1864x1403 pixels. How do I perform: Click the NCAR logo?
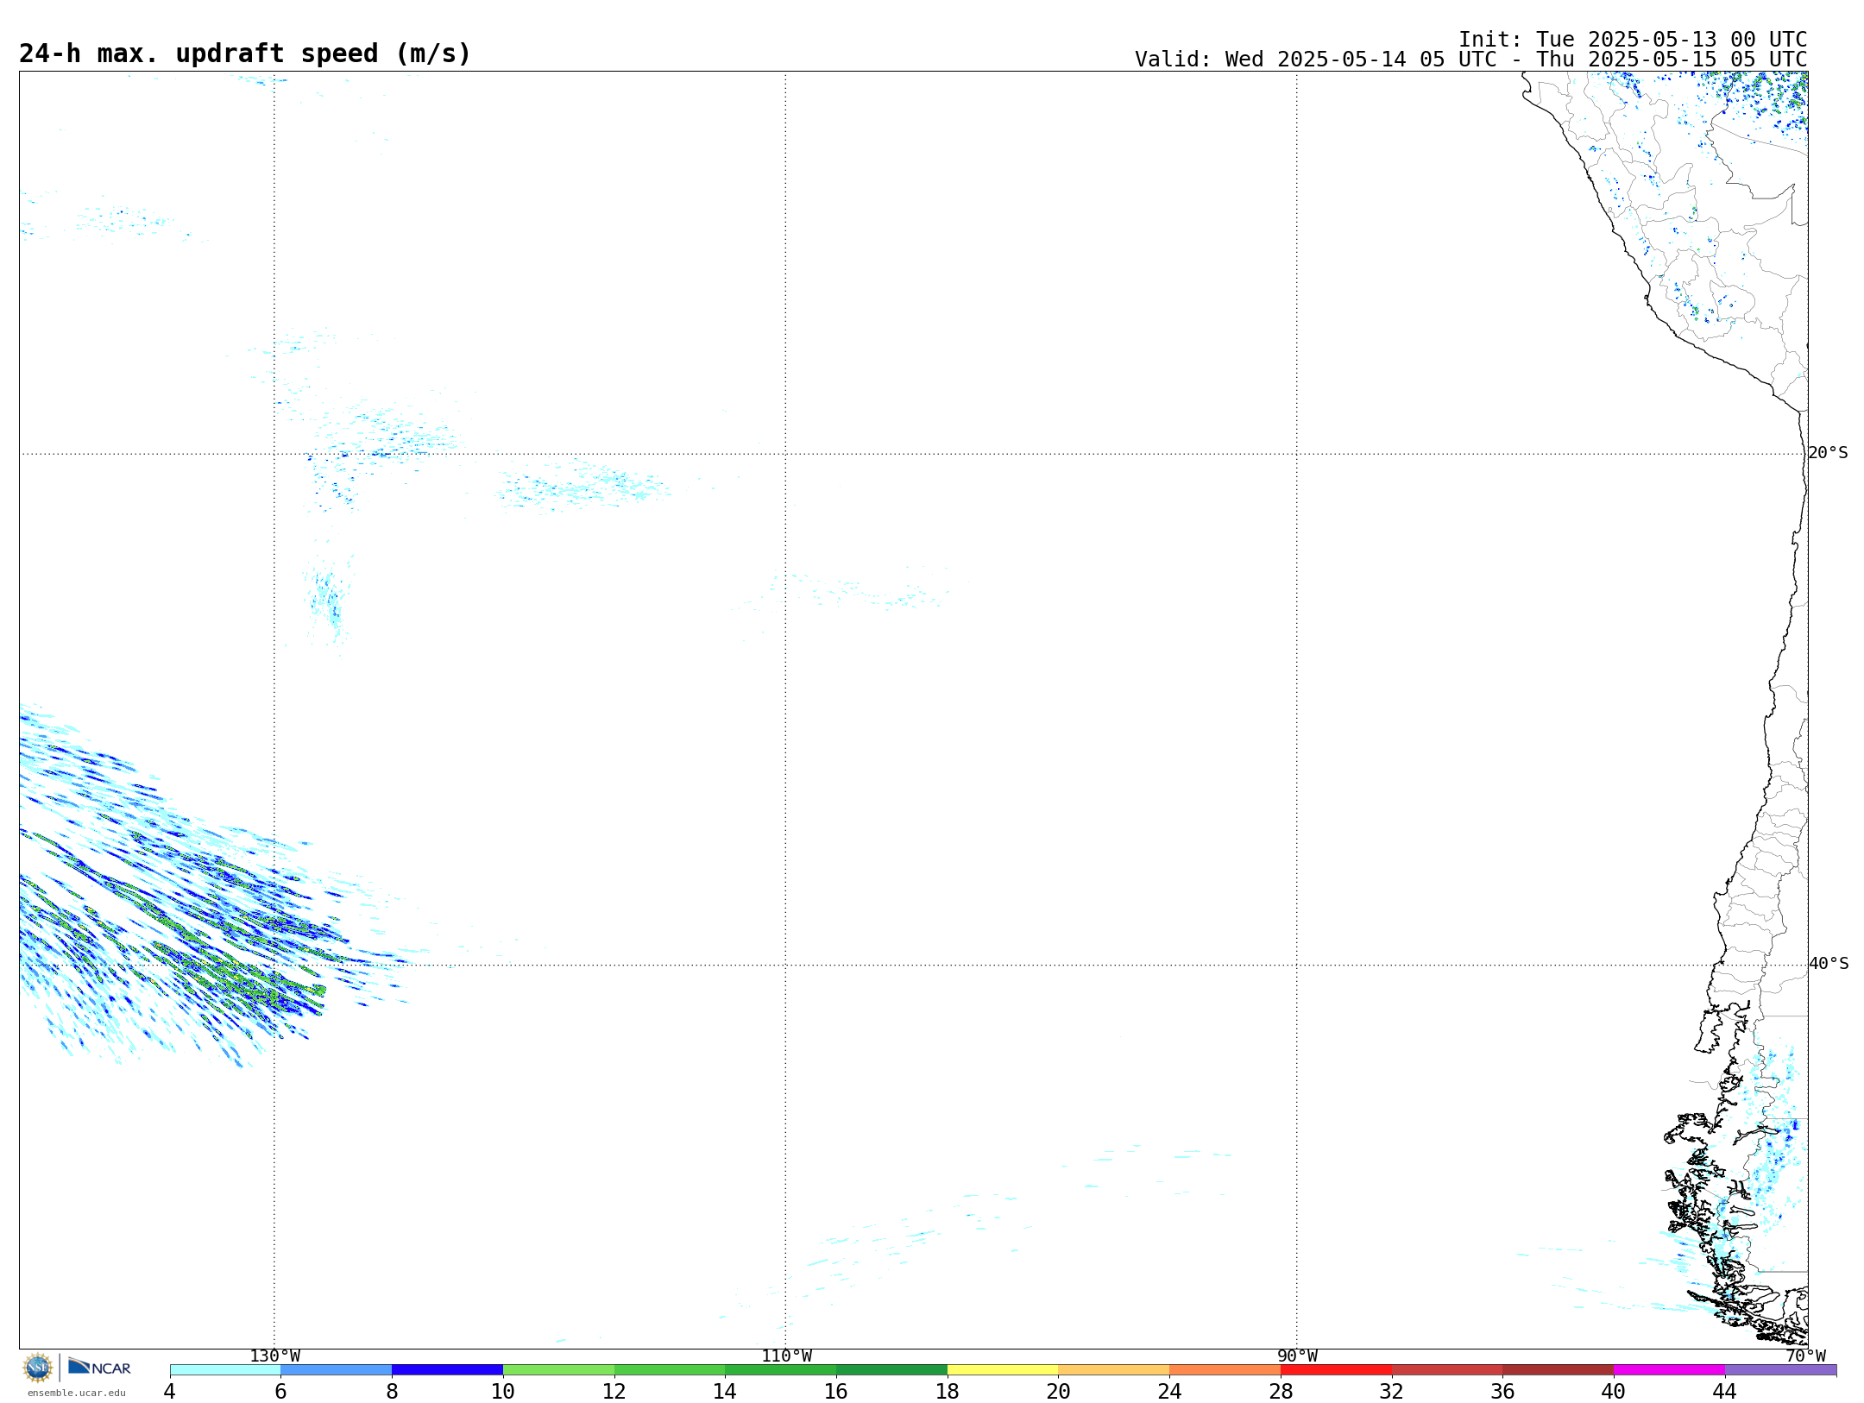pos(99,1367)
